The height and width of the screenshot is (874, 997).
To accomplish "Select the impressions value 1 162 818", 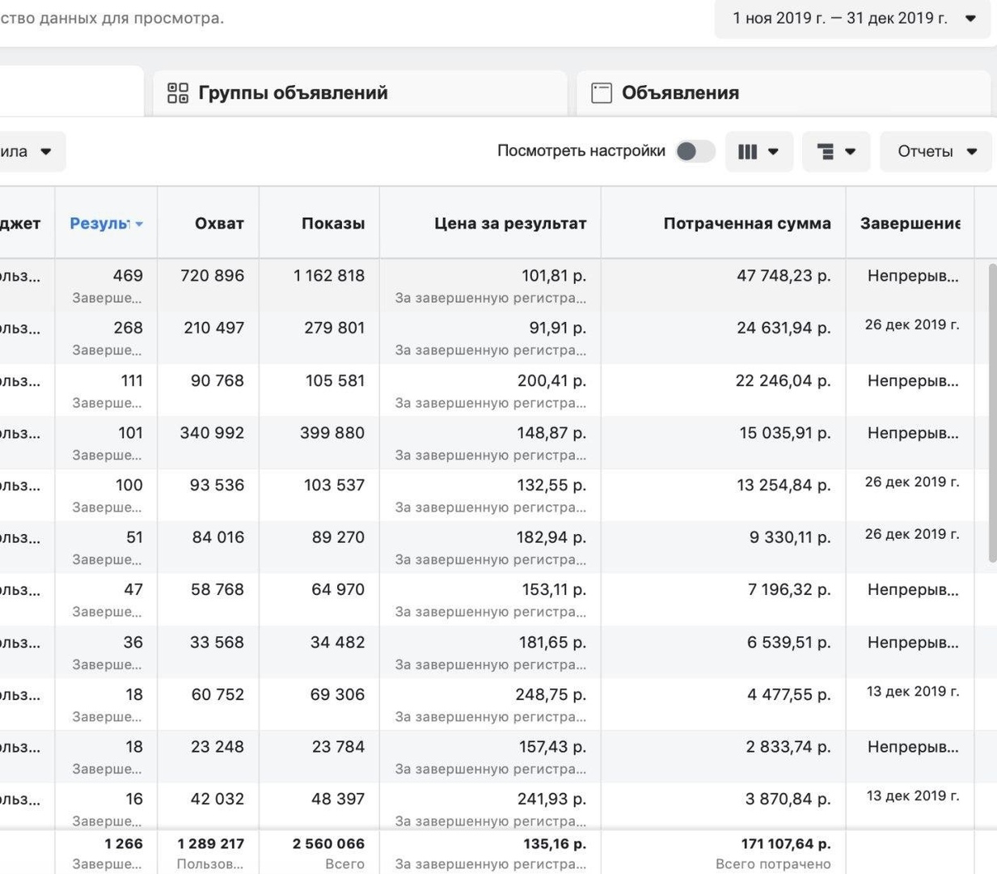I will 329,276.
